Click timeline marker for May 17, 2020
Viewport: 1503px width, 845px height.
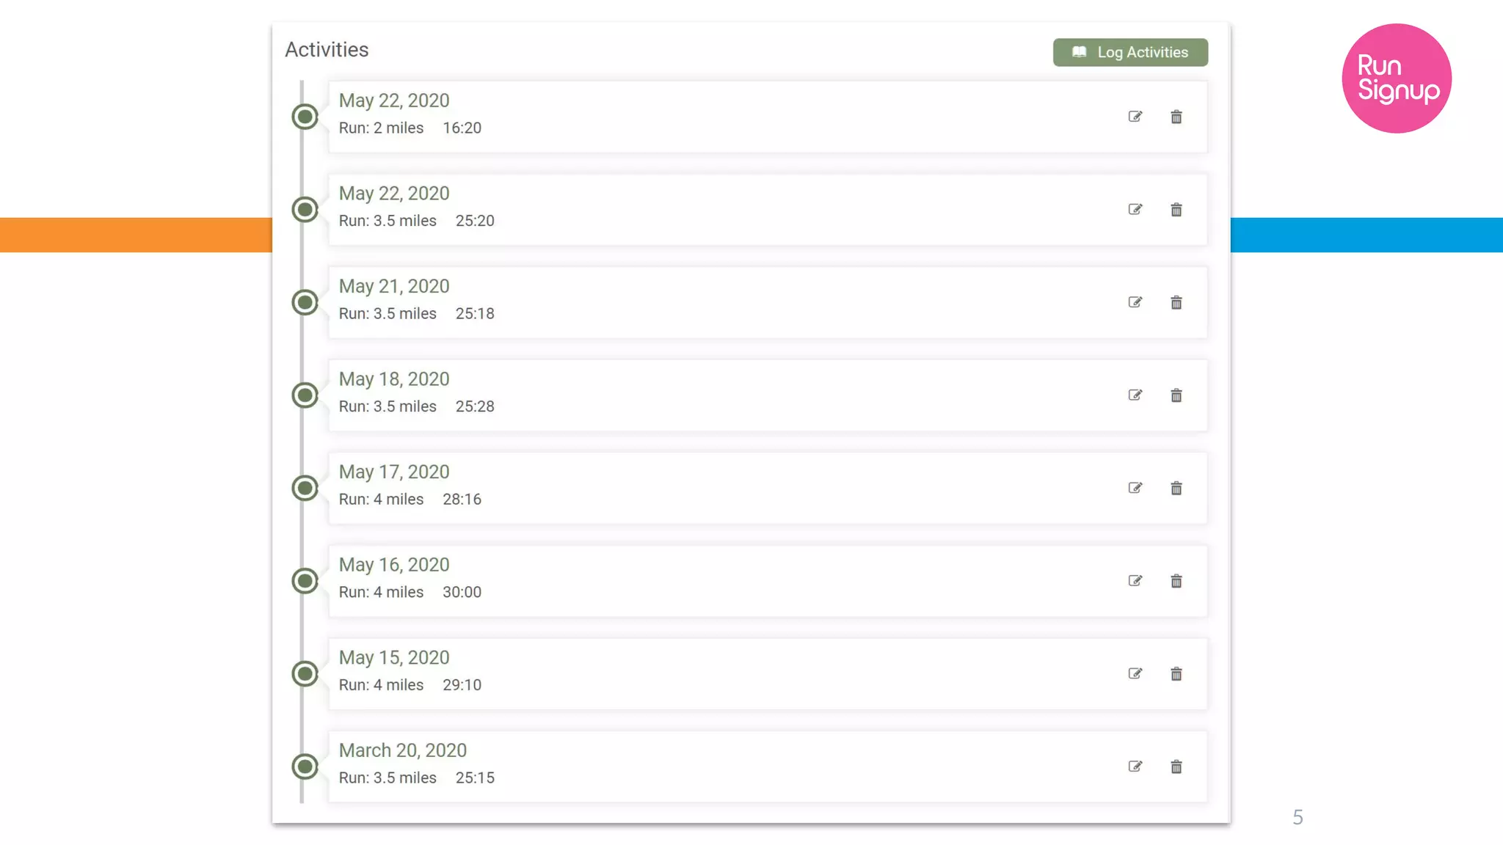point(305,488)
